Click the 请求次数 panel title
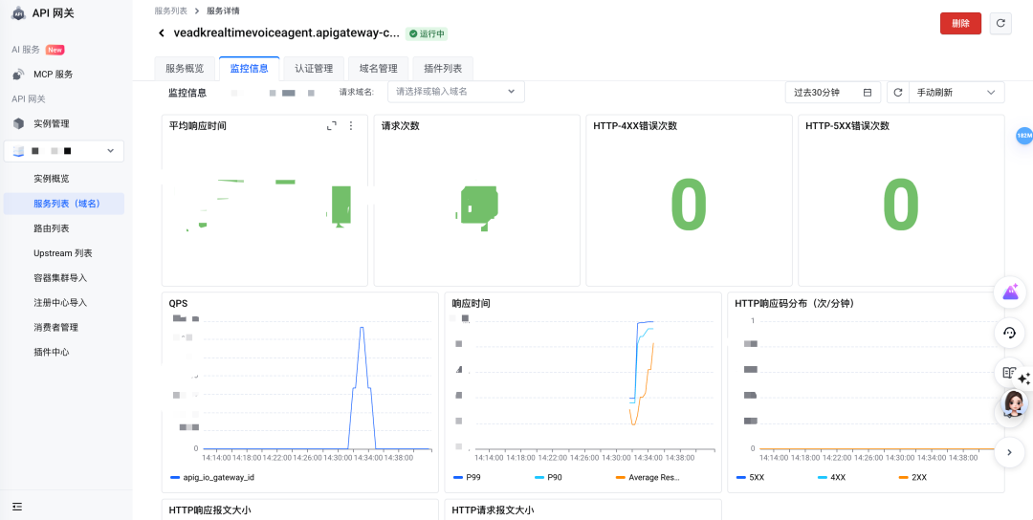Screen dimensions: 1033x520 coord(401,126)
